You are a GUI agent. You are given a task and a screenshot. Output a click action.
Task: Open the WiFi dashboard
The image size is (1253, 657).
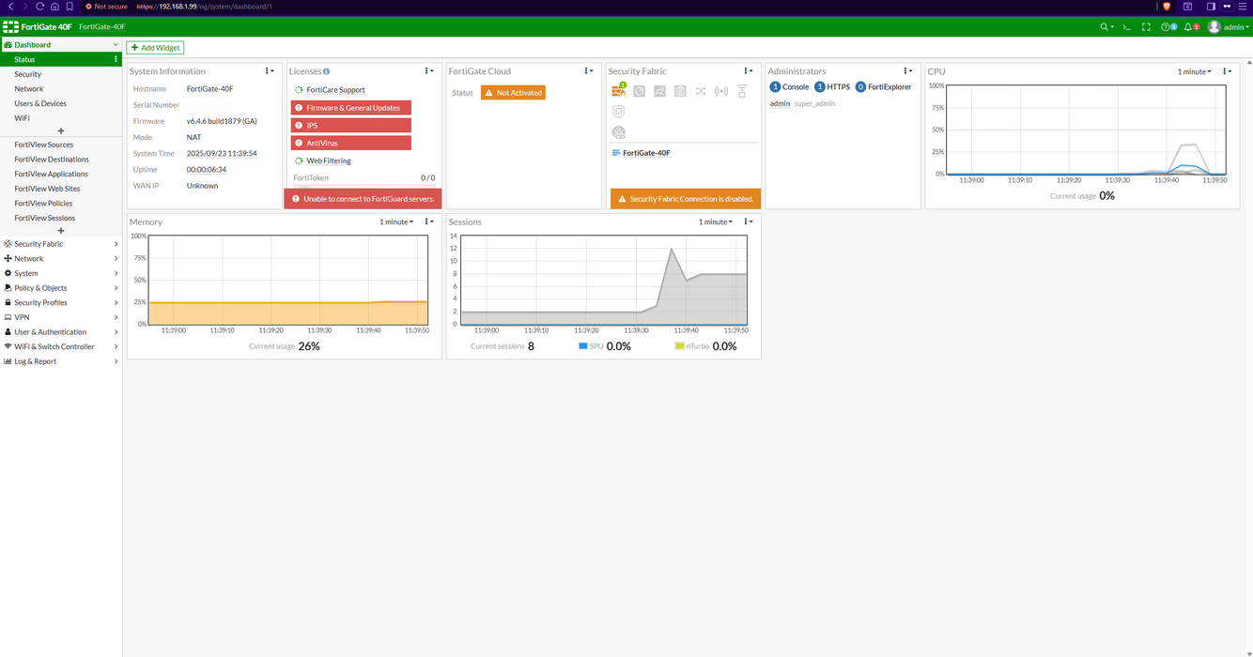(61, 118)
